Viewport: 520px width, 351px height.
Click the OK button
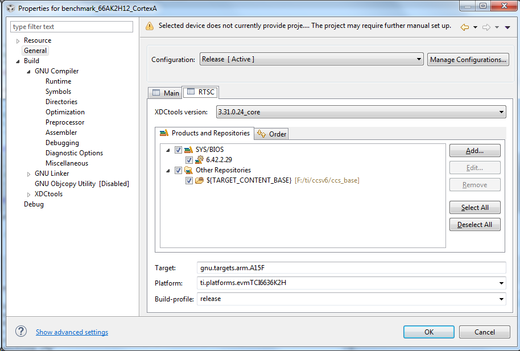tap(429, 332)
